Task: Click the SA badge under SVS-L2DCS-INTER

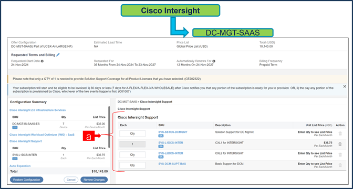Action: click(x=161, y=157)
